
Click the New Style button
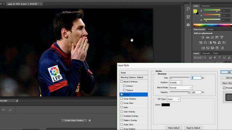(226, 83)
